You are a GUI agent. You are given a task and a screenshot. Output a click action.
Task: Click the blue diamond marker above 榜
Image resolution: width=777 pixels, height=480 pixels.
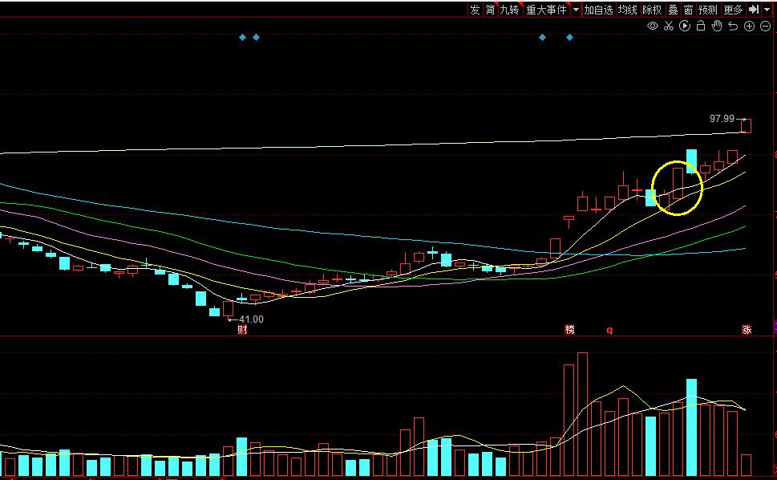570,37
